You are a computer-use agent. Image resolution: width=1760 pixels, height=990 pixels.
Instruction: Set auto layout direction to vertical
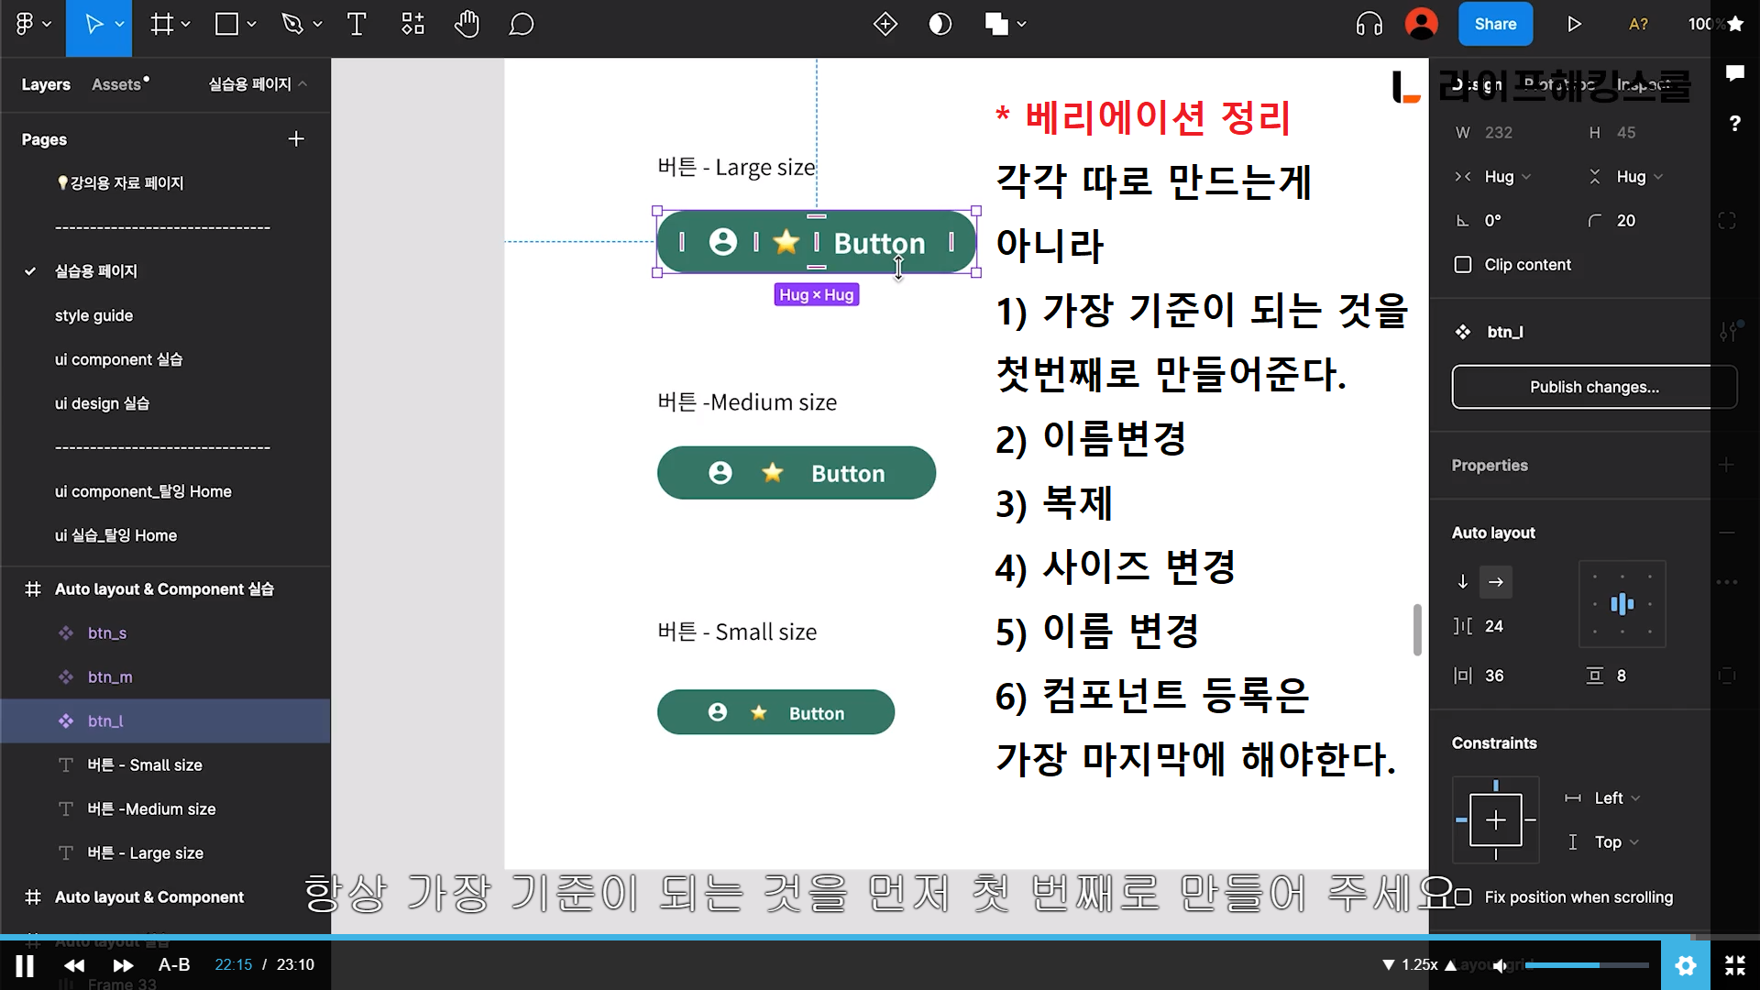click(1463, 582)
